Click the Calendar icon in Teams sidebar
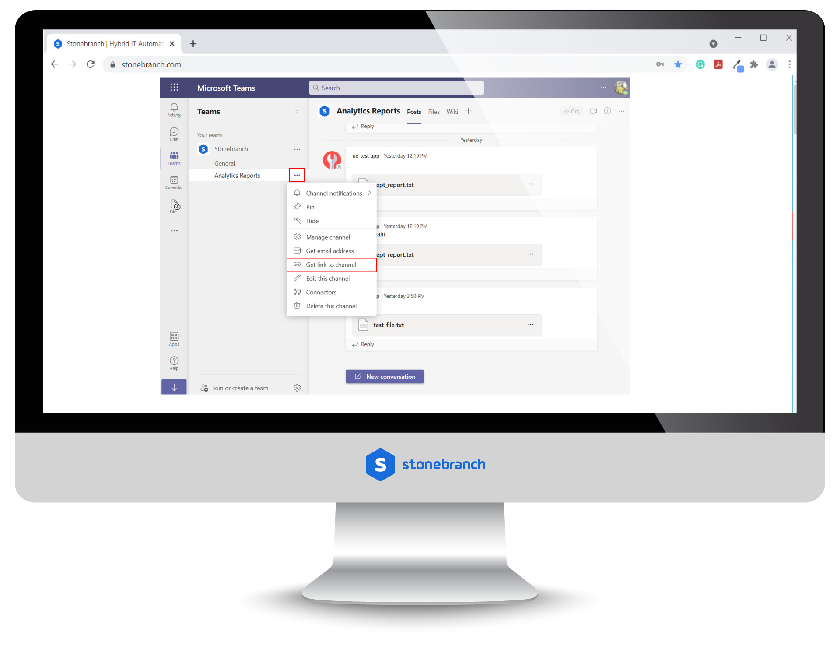The image size is (840, 646). (174, 183)
